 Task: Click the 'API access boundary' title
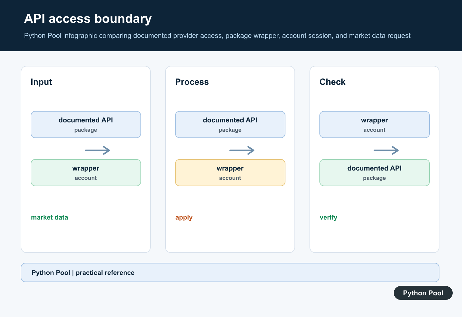(x=88, y=19)
